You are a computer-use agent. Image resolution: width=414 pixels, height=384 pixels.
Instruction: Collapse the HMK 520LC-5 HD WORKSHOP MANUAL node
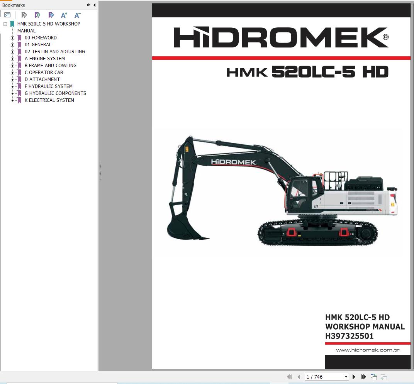[5, 24]
